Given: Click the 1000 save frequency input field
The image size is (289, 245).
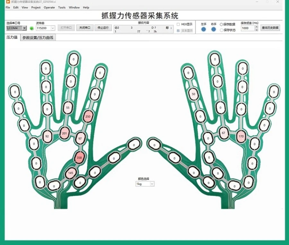Looking at the screenshot, I should [248, 28].
